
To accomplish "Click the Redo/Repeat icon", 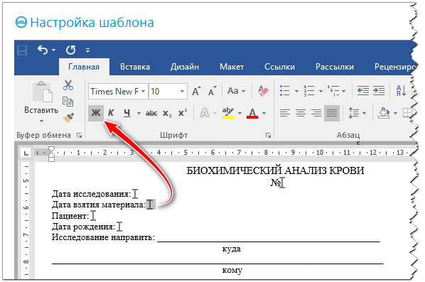I will tap(71, 50).
